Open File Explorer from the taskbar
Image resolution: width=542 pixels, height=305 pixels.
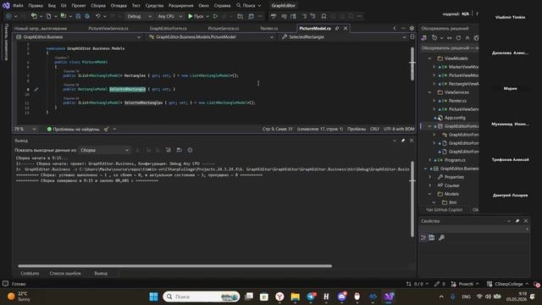click(x=296, y=297)
